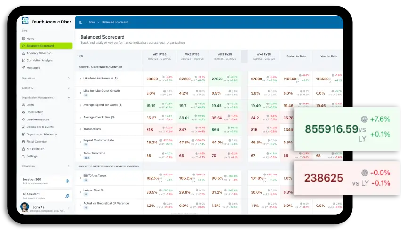416x230 pixels.
Task: Expand the Labour Cost % row
Action: click(80, 192)
